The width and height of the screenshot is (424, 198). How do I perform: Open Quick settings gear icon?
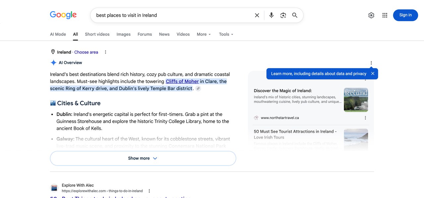click(371, 15)
